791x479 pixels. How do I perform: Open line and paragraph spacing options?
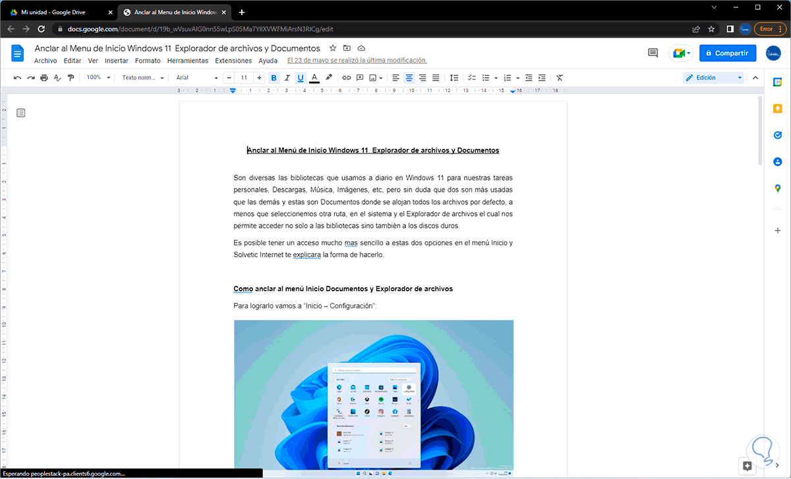454,78
